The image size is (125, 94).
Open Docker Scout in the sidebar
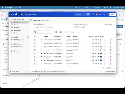click(x=18, y=47)
